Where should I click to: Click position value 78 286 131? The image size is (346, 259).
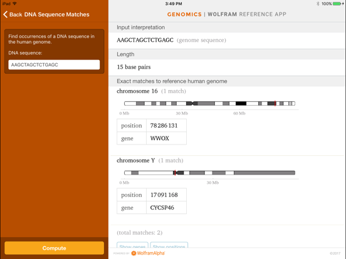tap(164, 126)
